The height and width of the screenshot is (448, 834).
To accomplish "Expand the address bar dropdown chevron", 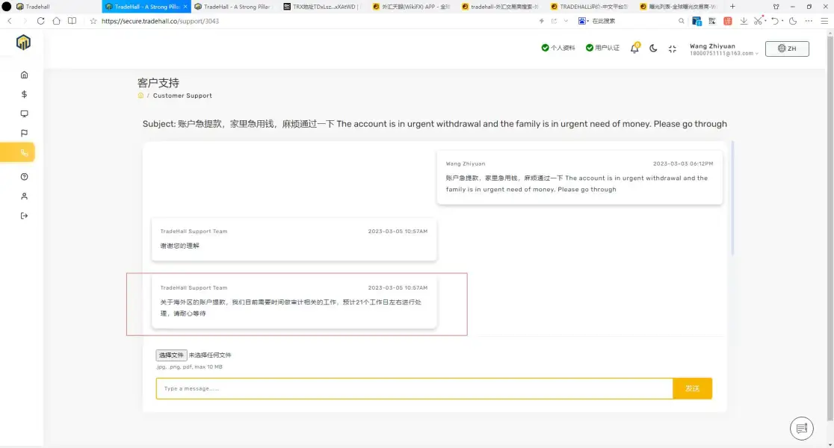I will [566, 21].
